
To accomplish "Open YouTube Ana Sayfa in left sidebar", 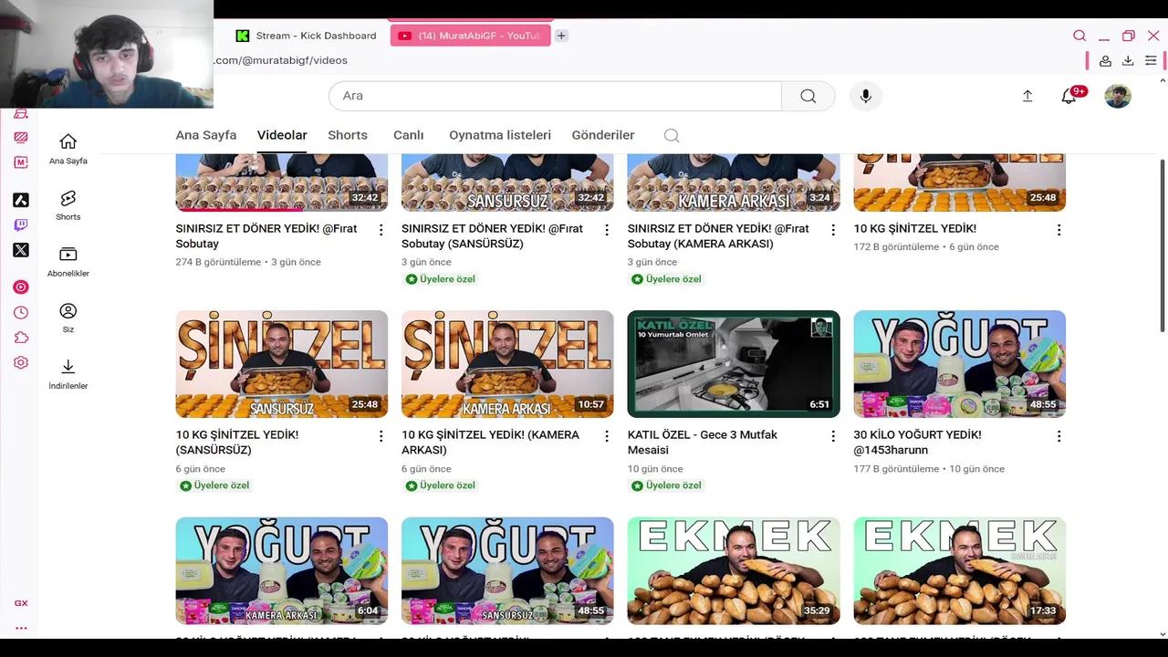I will pos(68,149).
